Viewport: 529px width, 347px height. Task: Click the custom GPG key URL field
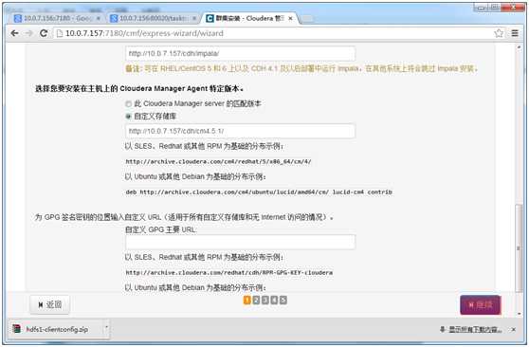[240, 242]
